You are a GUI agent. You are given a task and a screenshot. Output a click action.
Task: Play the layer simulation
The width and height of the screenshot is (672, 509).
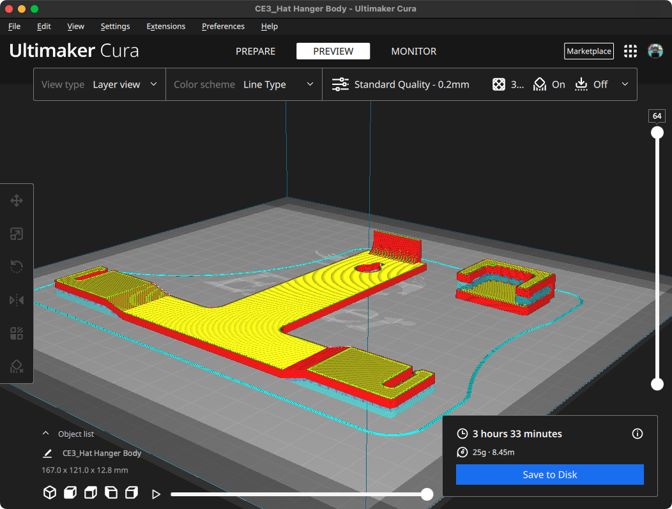(156, 494)
